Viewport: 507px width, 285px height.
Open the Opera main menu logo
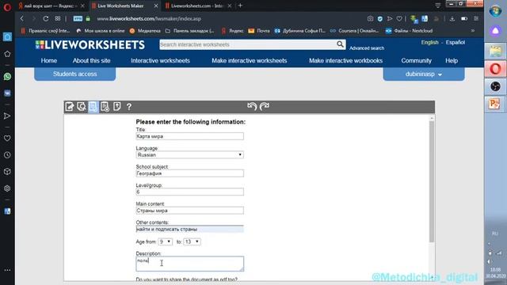pyautogui.click(x=7, y=7)
